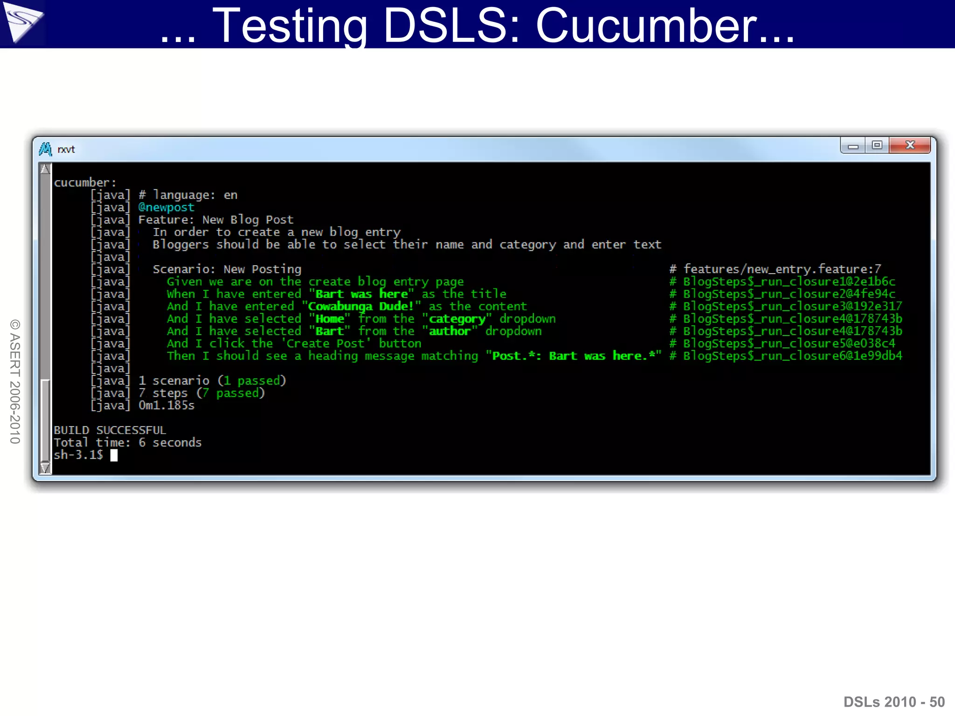
Task: Click the terminal scrollbar thumb
Action: click(x=45, y=420)
